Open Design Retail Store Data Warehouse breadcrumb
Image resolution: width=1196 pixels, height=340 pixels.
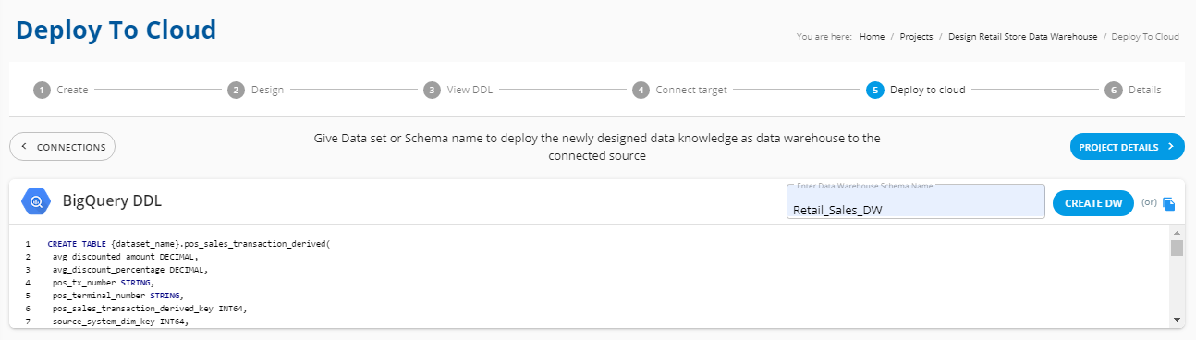1022,37
